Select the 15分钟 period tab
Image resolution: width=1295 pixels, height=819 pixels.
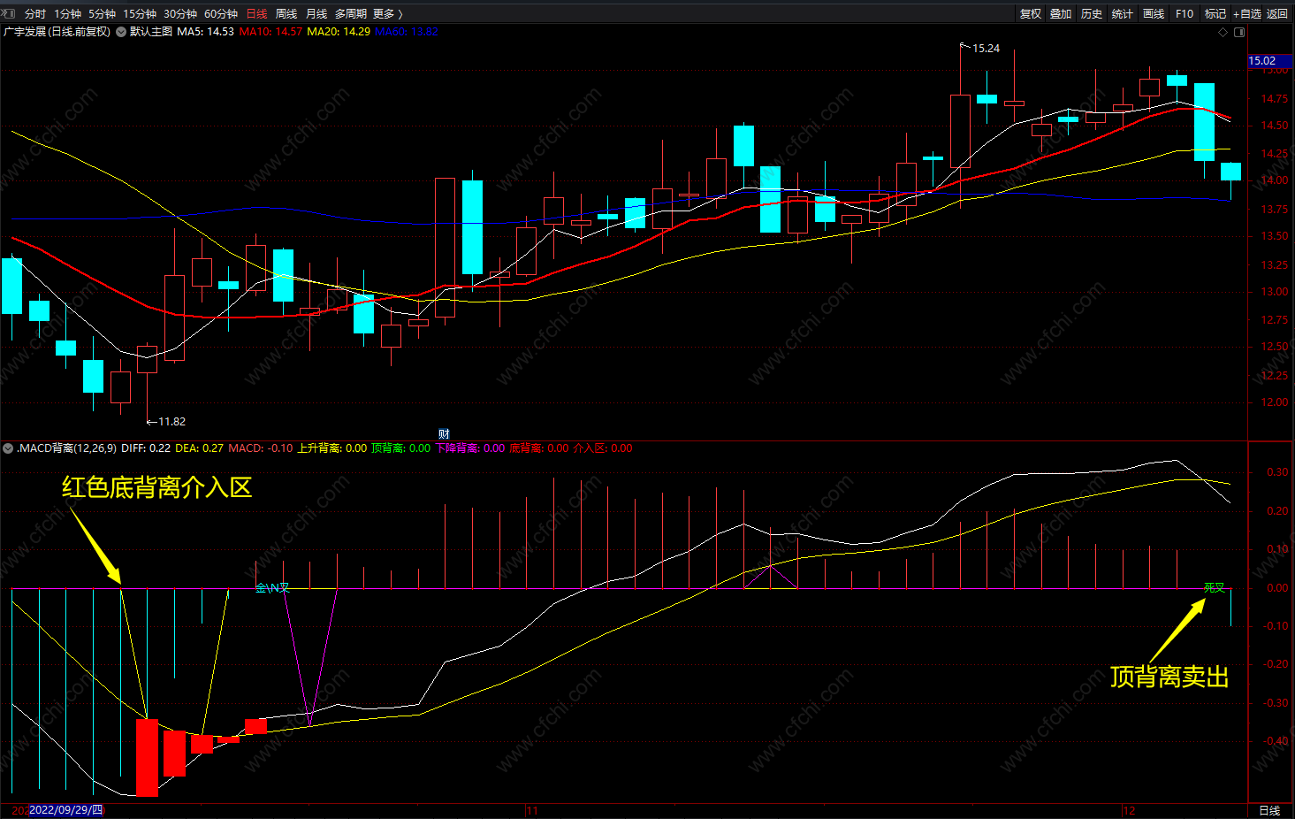(140, 13)
